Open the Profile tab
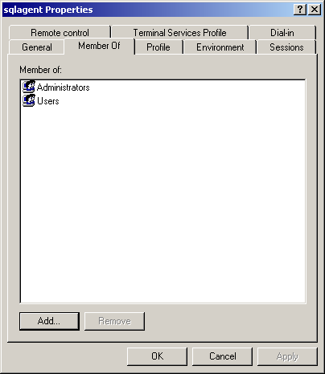This screenshot has width=325, height=374. tap(158, 47)
